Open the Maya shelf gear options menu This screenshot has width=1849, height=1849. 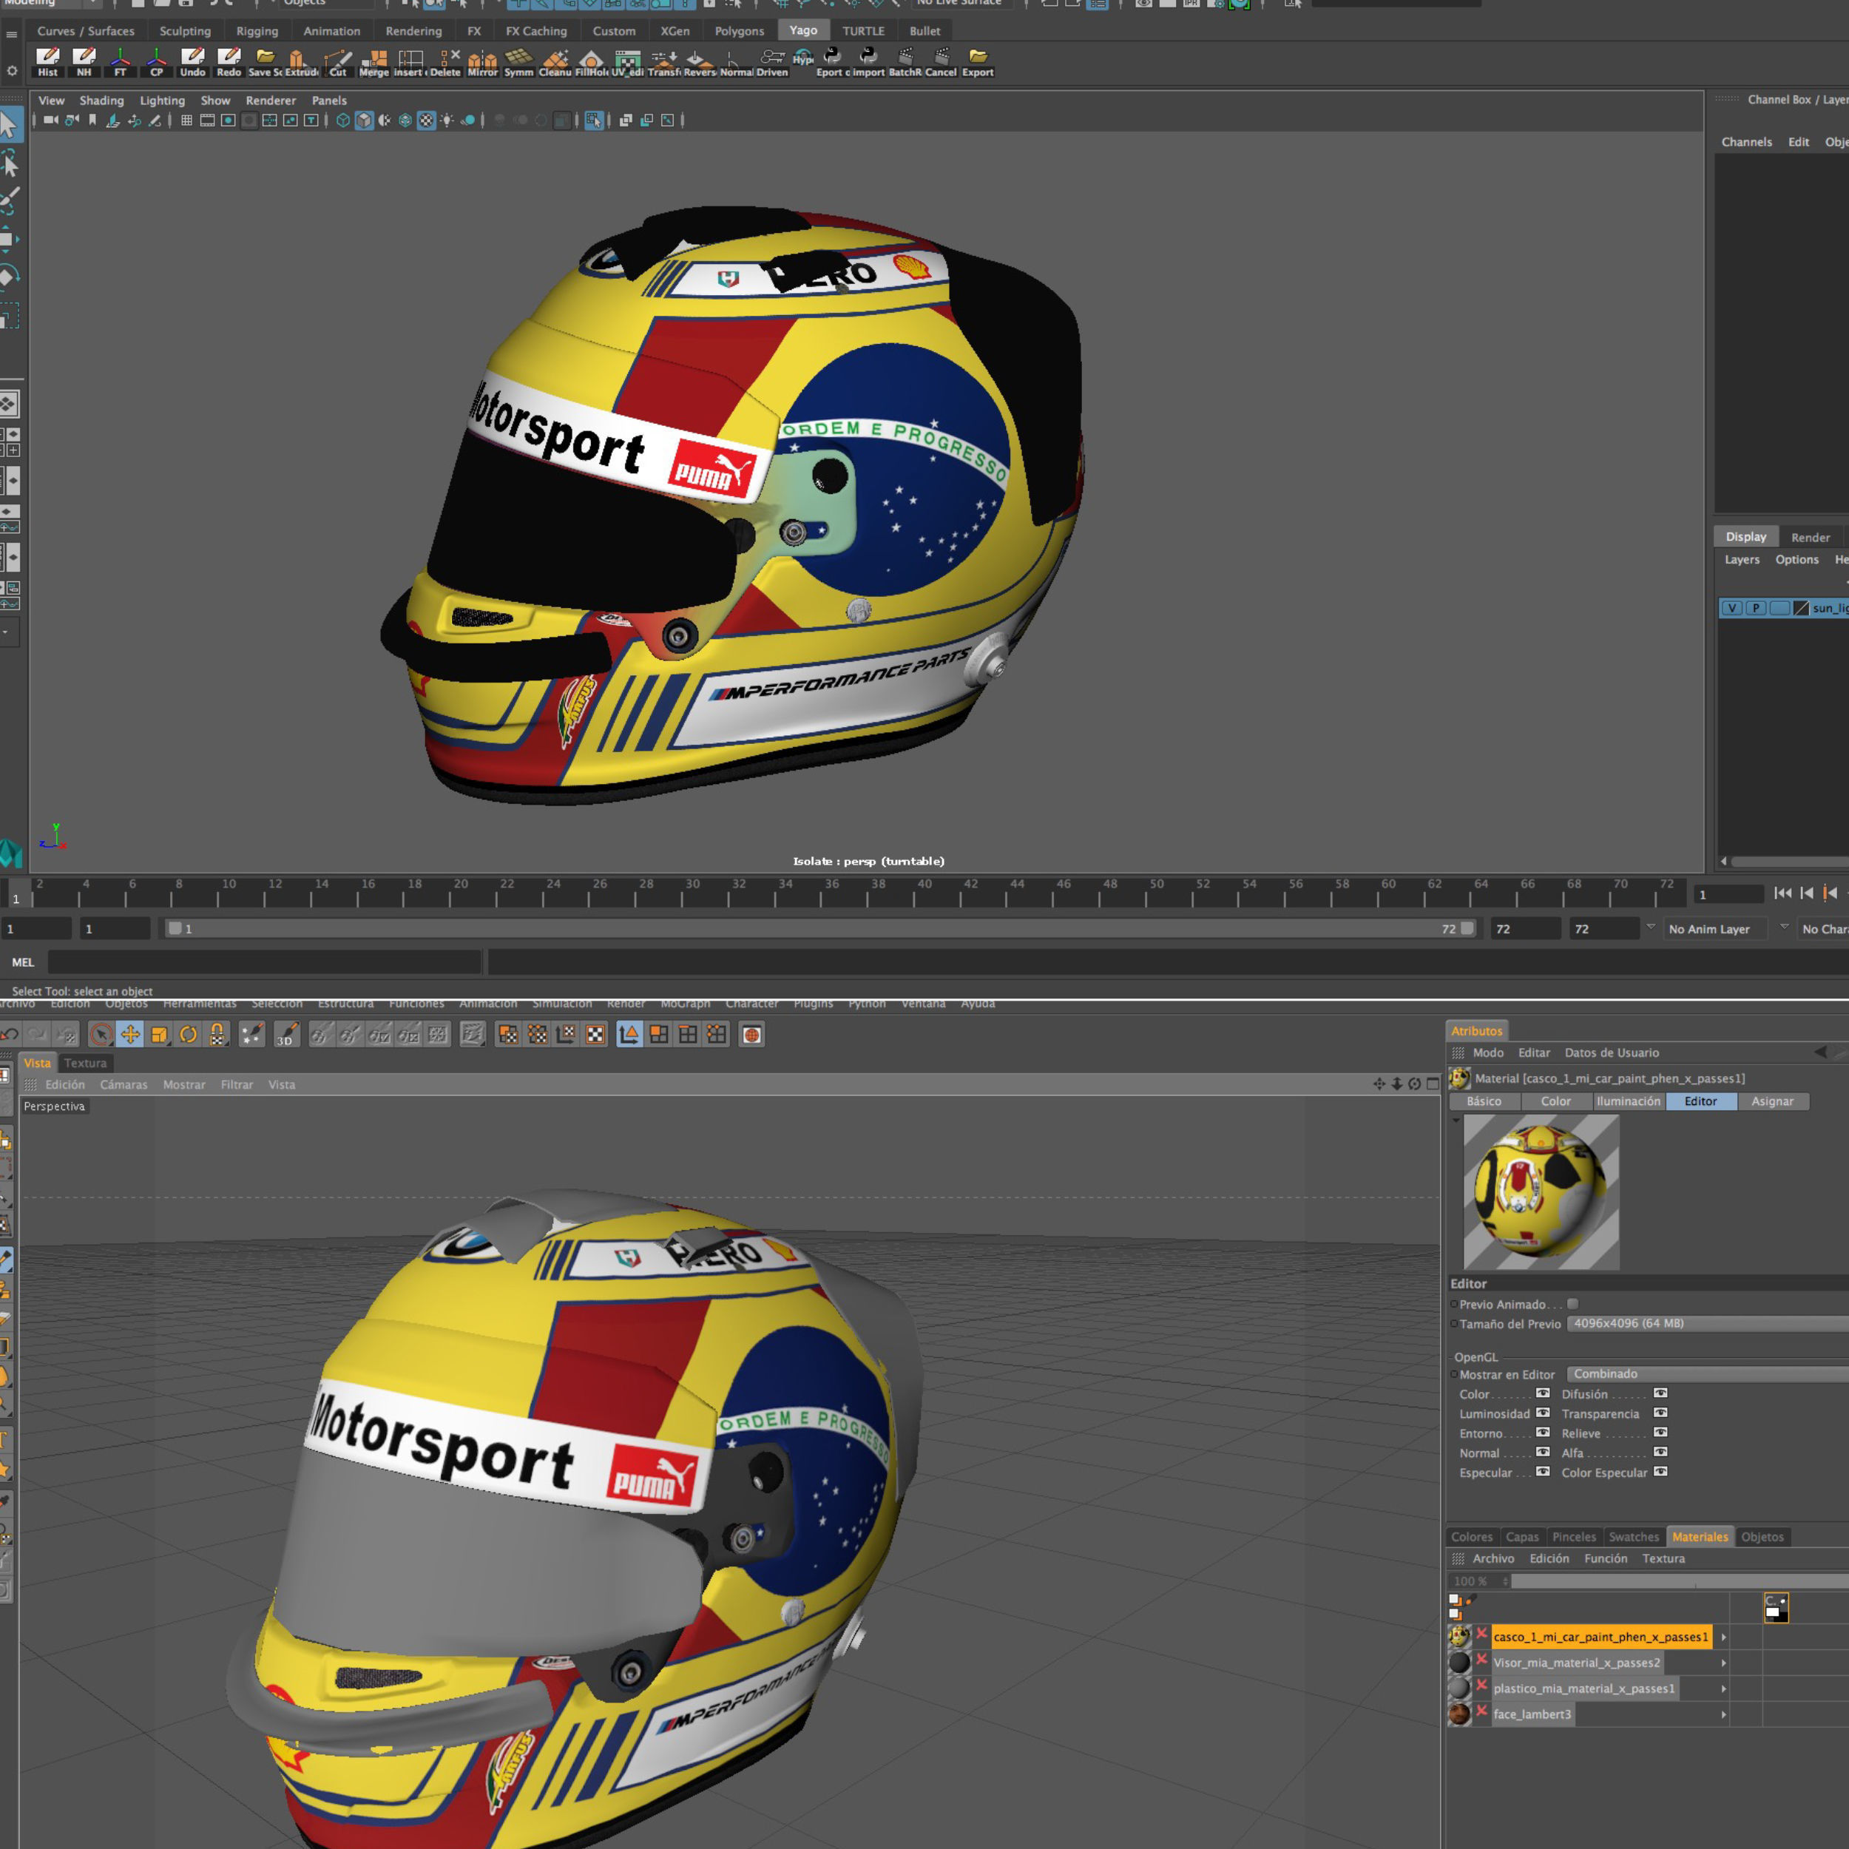[x=12, y=71]
